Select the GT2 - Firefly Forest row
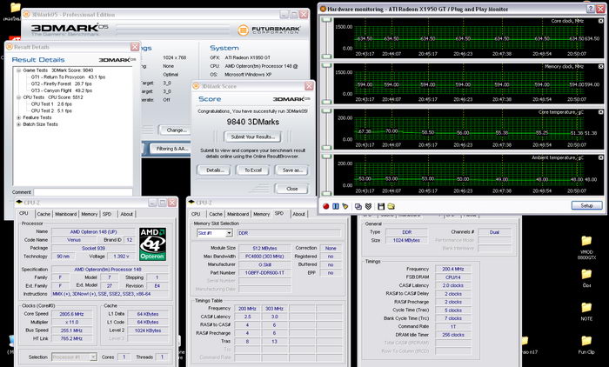The image size is (609, 367). pyautogui.click(x=62, y=83)
